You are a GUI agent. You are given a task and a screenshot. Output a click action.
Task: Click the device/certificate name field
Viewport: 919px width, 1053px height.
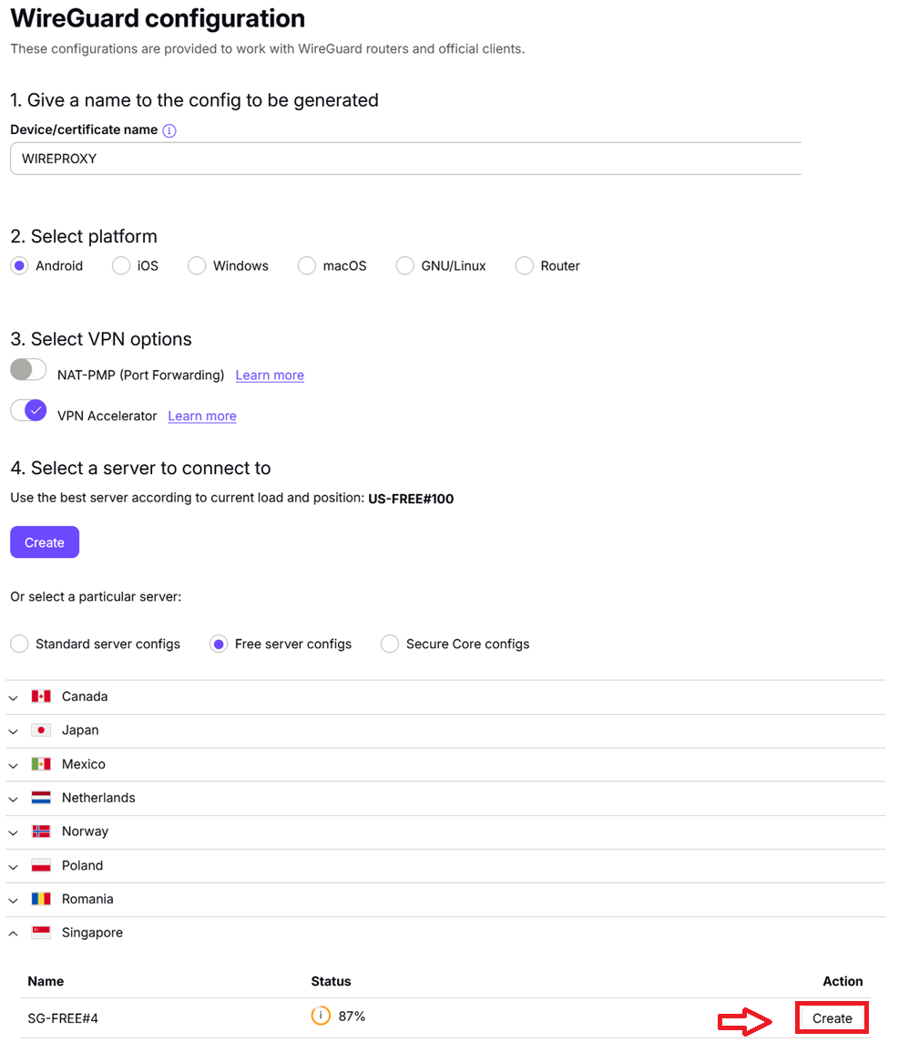point(405,159)
